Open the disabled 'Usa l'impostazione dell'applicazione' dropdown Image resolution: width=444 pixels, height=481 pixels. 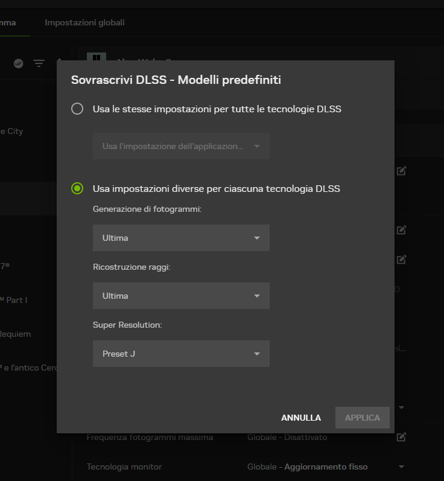pyautogui.click(x=181, y=146)
